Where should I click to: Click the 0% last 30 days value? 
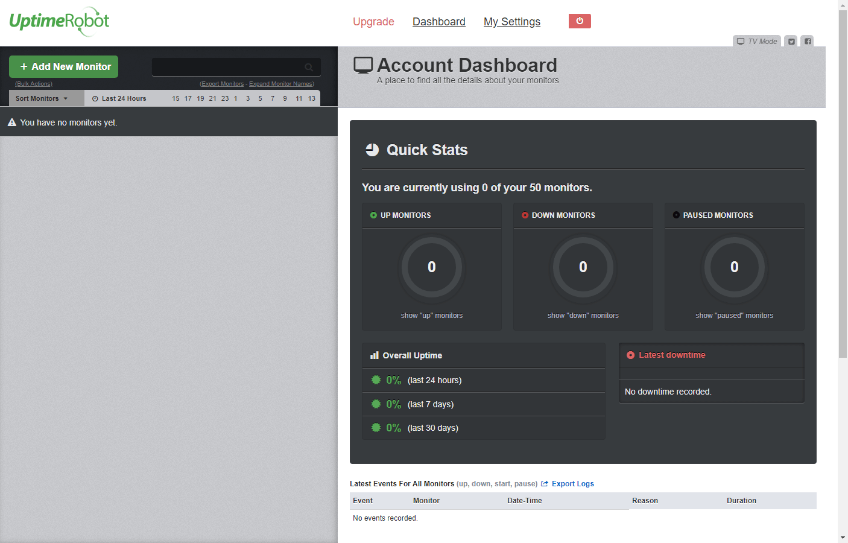coord(393,428)
